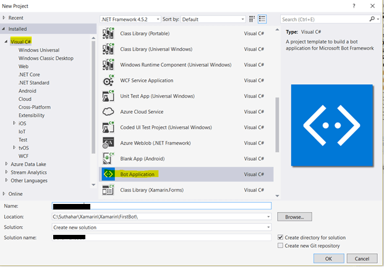Click the search magnifier icon

point(372,19)
